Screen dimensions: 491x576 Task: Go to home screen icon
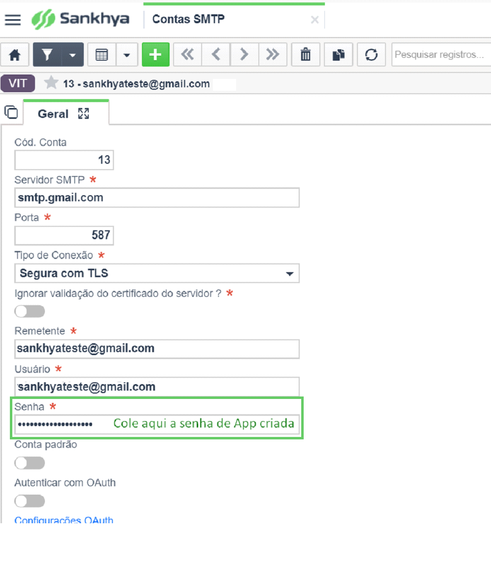[15, 55]
